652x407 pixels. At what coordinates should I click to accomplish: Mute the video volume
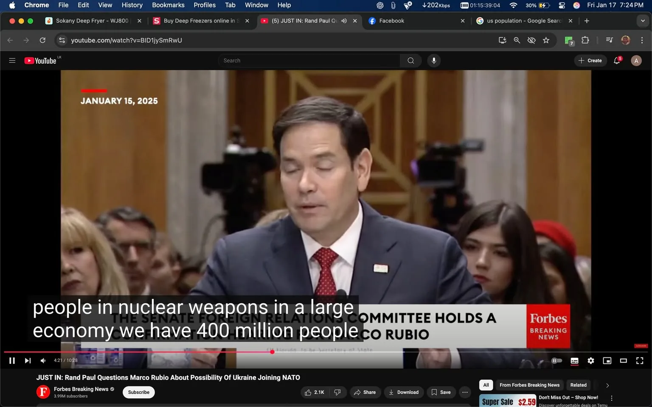(42, 360)
